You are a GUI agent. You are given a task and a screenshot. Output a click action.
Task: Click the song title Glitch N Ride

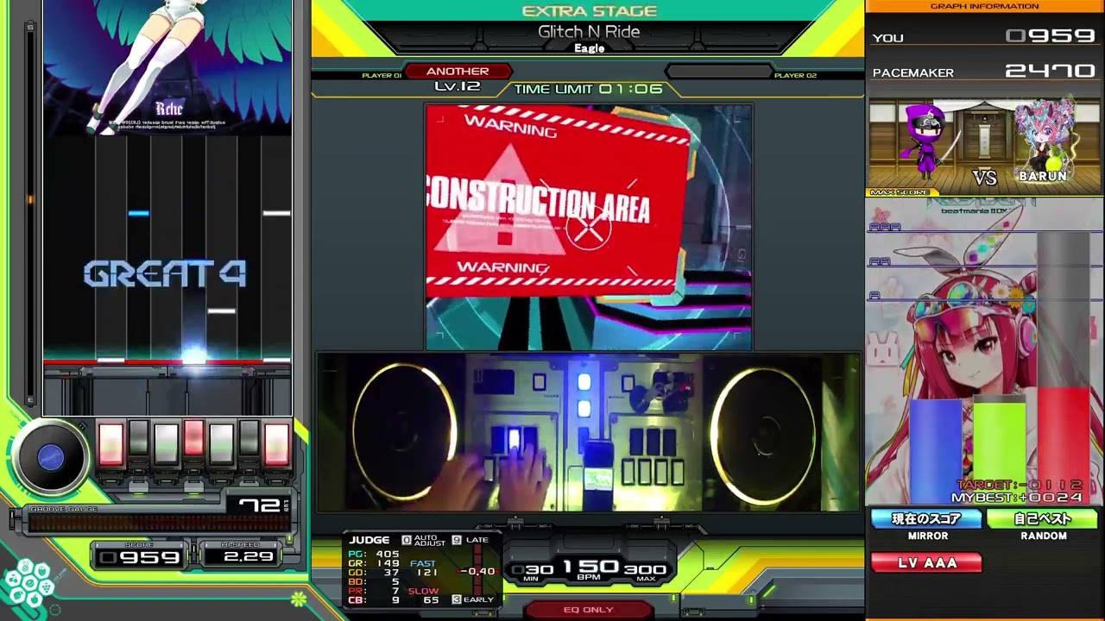click(589, 32)
